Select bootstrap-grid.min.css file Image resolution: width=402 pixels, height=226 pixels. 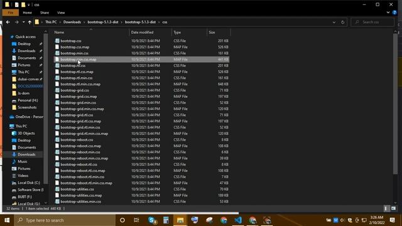tap(78, 102)
